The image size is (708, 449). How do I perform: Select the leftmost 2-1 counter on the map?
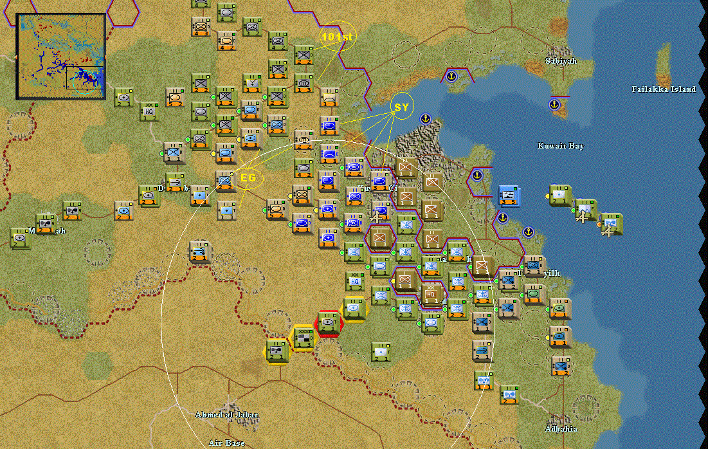(x=20, y=238)
